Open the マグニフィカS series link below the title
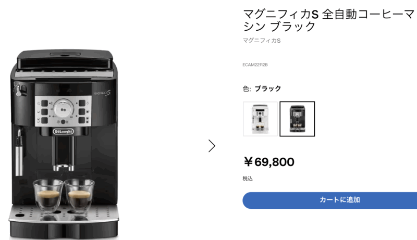417x240 pixels. point(262,41)
